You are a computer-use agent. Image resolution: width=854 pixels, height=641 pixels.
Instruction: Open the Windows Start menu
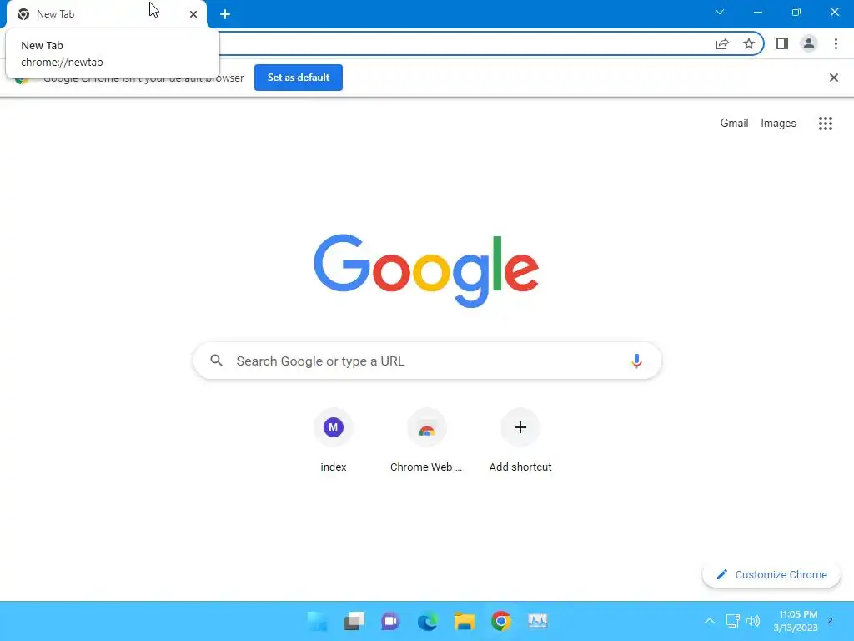pyautogui.click(x=318, y=621)
